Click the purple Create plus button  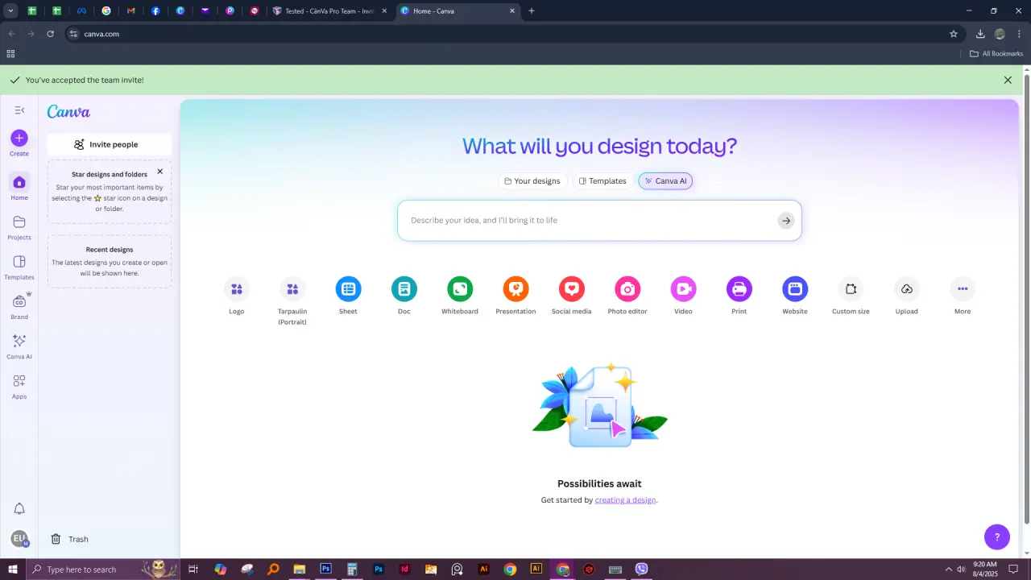point(19,138)
